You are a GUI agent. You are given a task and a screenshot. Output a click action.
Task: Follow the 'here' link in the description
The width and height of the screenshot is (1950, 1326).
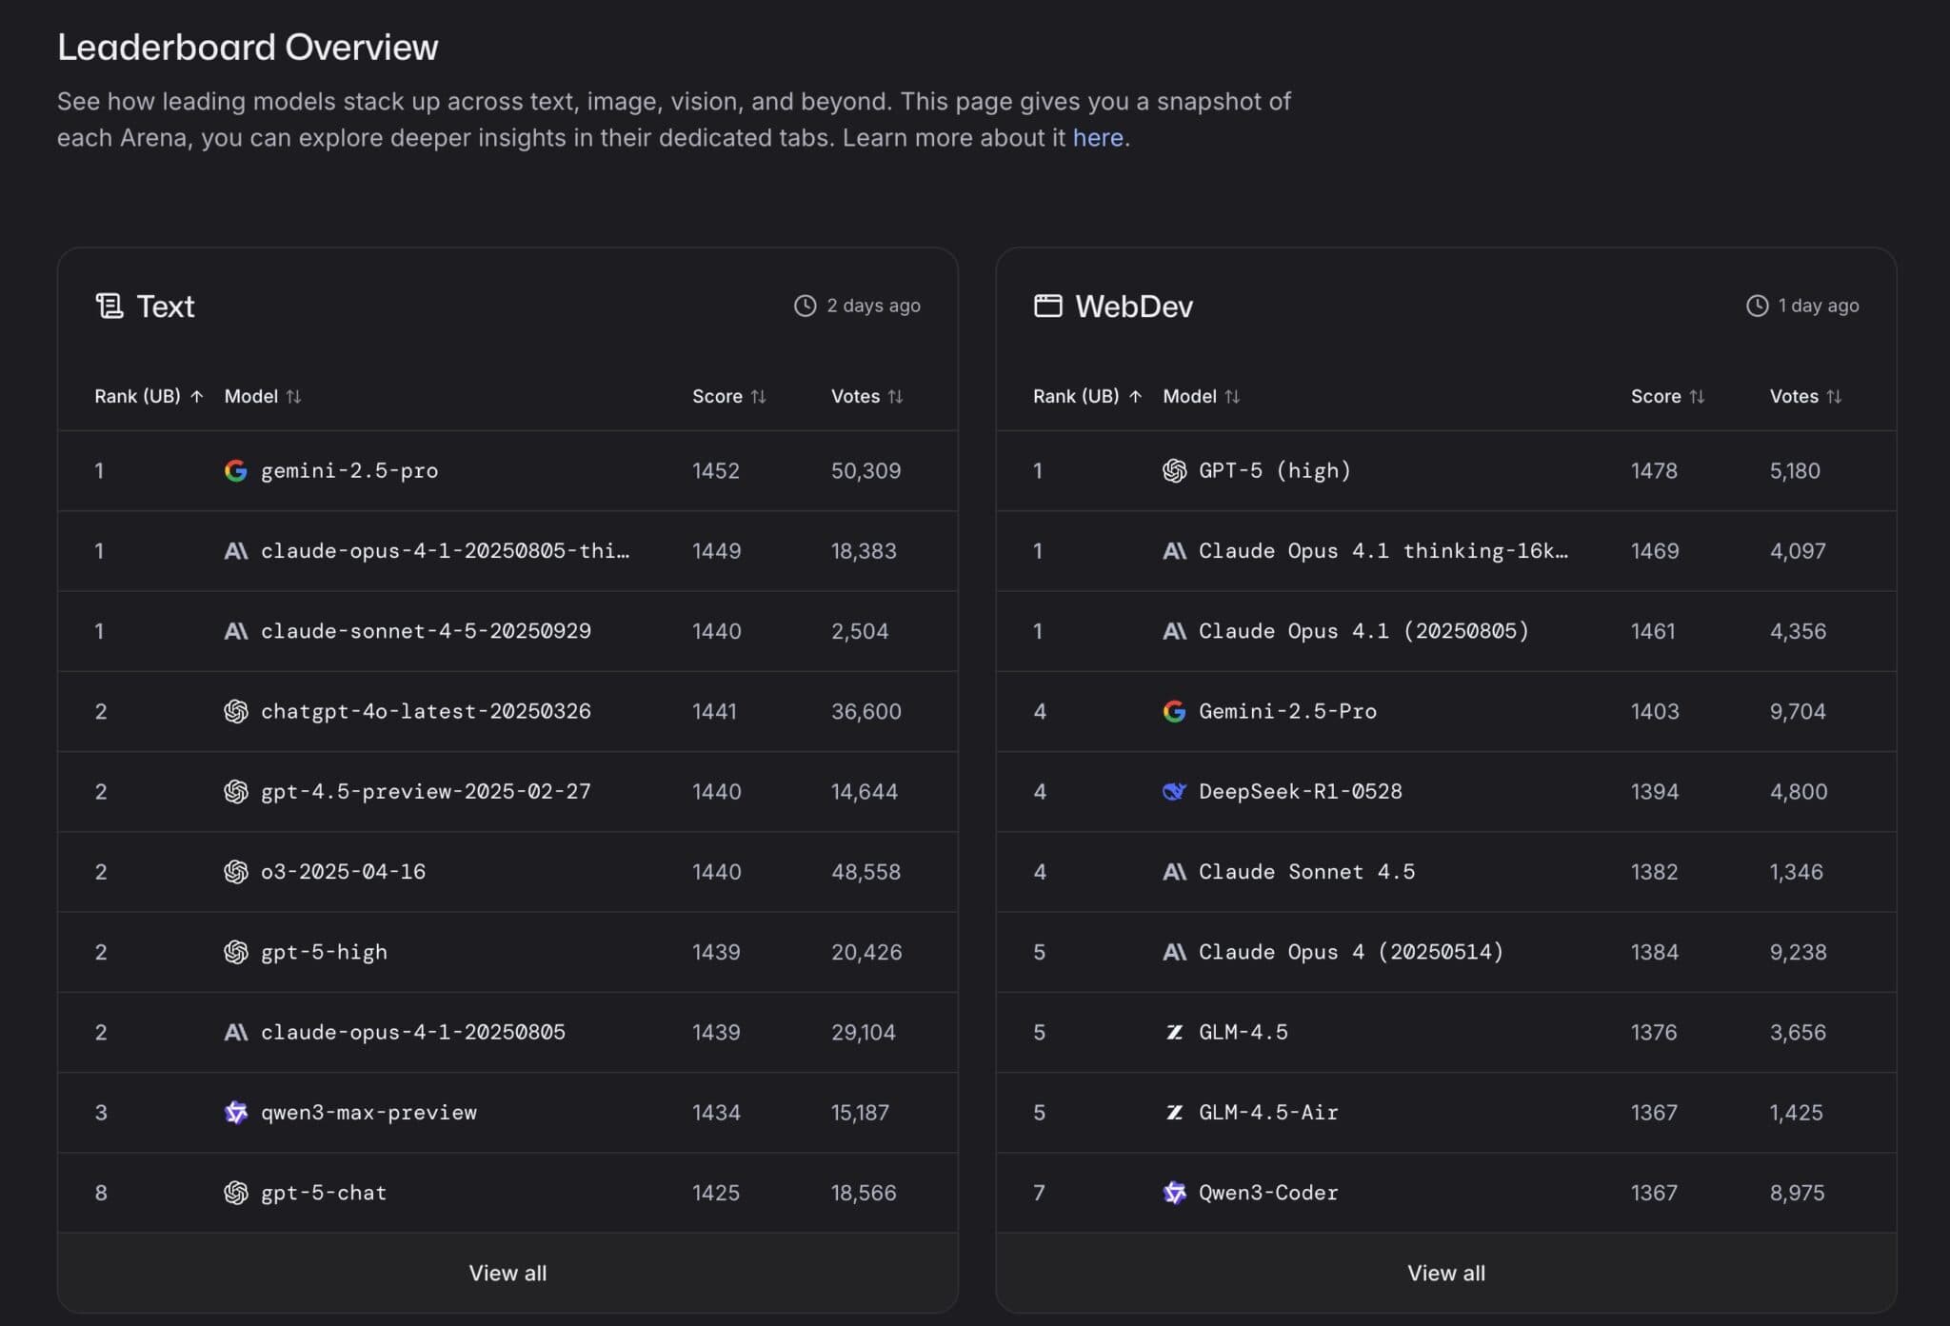pyautogui.click(x=1099, y=137)
